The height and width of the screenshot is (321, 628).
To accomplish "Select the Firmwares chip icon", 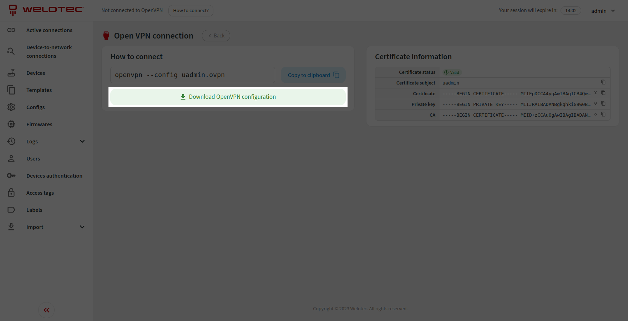I will (x=11, y=124).
